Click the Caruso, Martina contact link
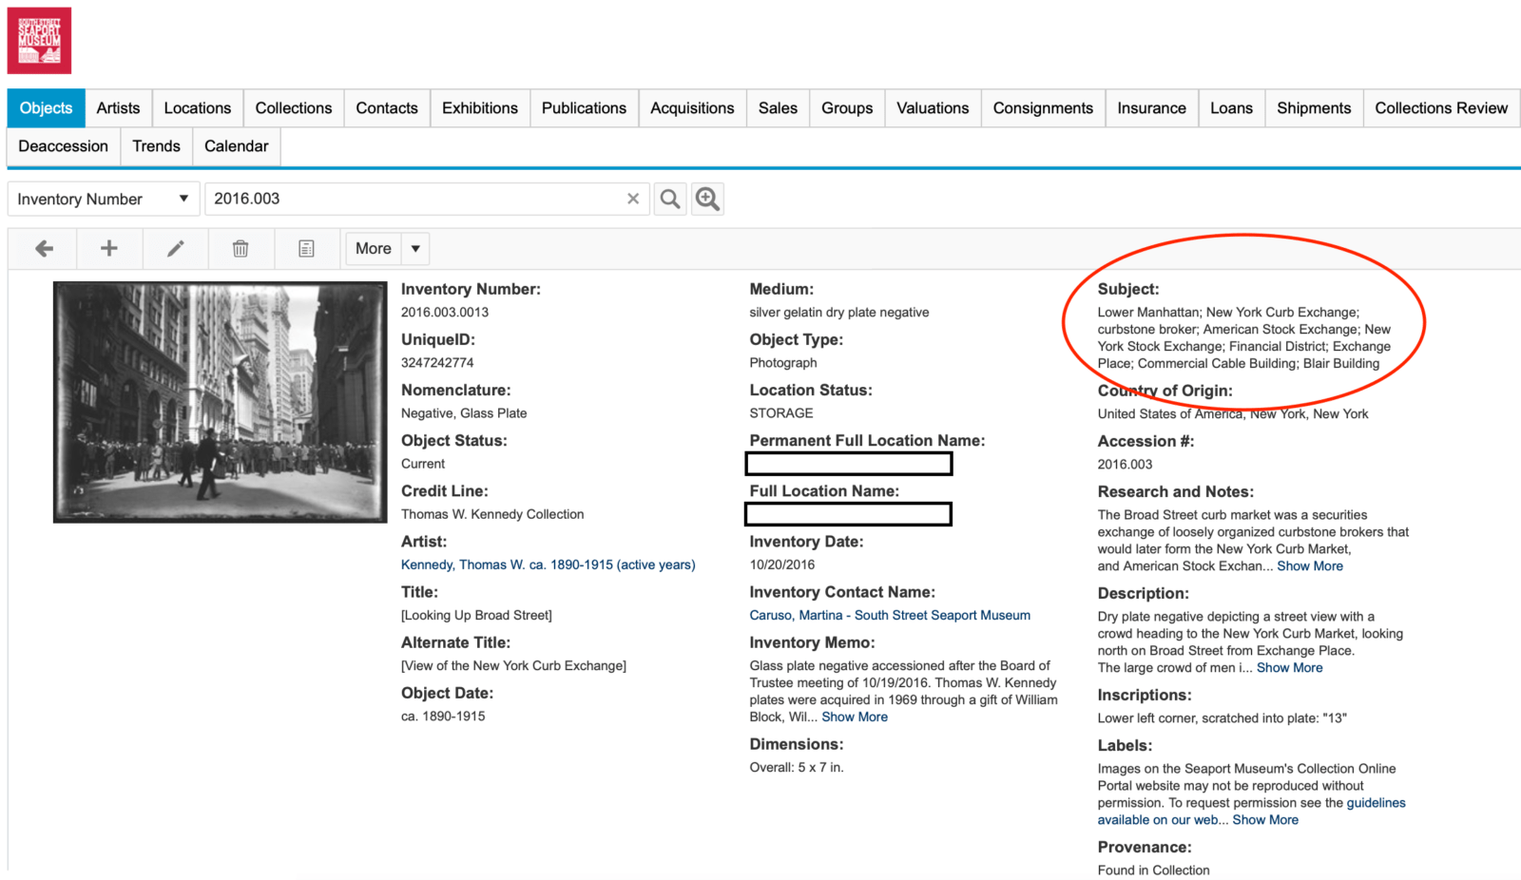This screenshot has width=1521, height=880. (x=890, y=615)
